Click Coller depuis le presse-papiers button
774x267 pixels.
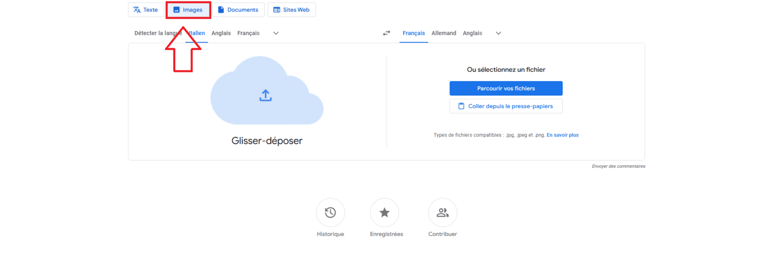click(506, 106)
